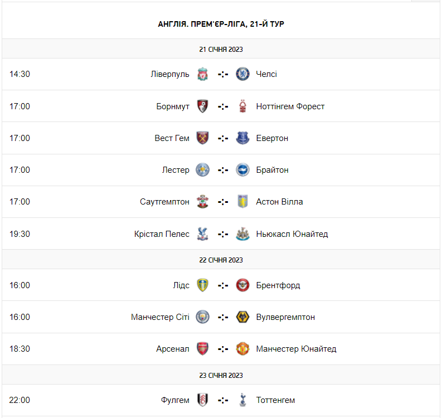Click the Bournemouth club crest icon

point(203,106)
